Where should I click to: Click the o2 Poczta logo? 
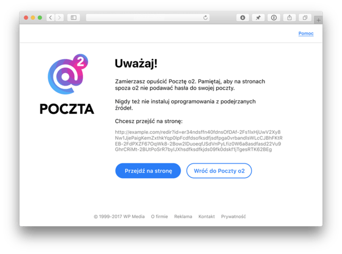click(x=67, y=84)
